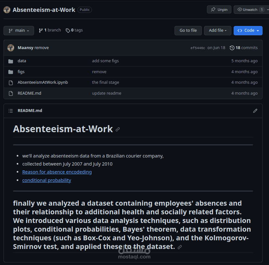Click the clock icon next to 18 commits
The width and height of the screenshot is (269, 265).
click(x=232, y=48)
